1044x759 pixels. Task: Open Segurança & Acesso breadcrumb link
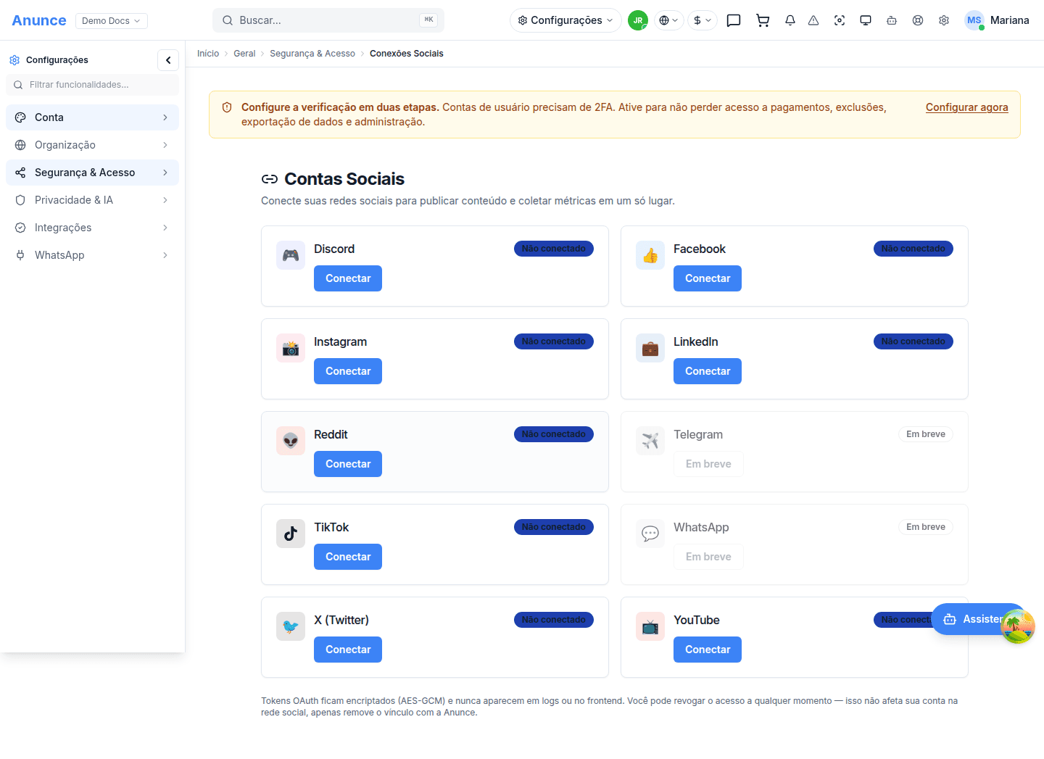(x=312, y=54)
